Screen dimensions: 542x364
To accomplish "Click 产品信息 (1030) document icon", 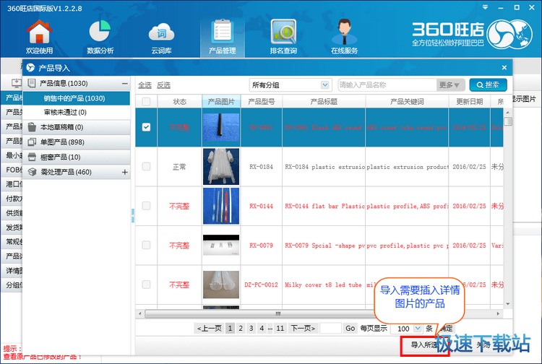I will click(x=32, y=83).
